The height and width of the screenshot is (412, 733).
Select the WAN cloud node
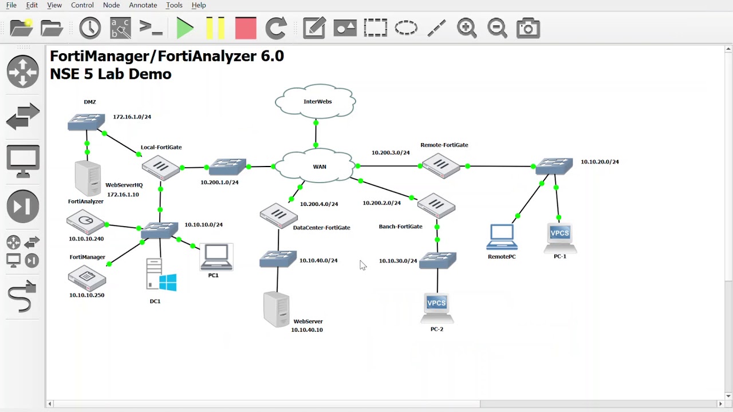coord(317,167)
